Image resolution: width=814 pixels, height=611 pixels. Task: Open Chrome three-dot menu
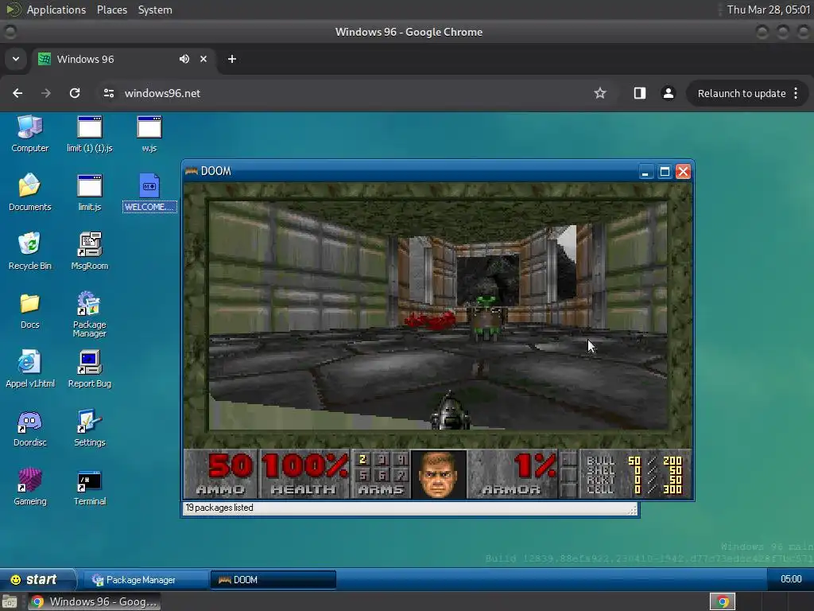[796, 94]
